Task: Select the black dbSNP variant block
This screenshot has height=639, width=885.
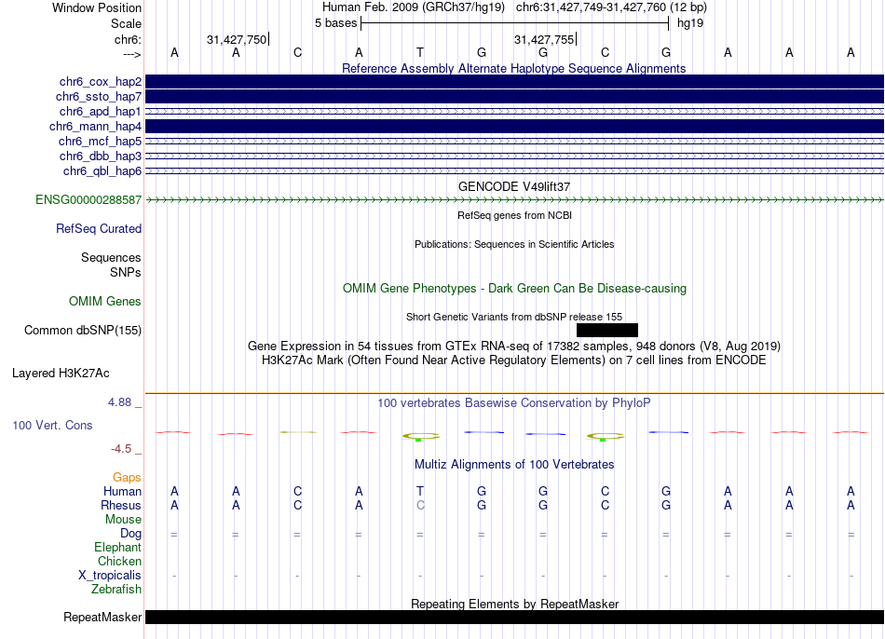Action: [x=607, y=331]
